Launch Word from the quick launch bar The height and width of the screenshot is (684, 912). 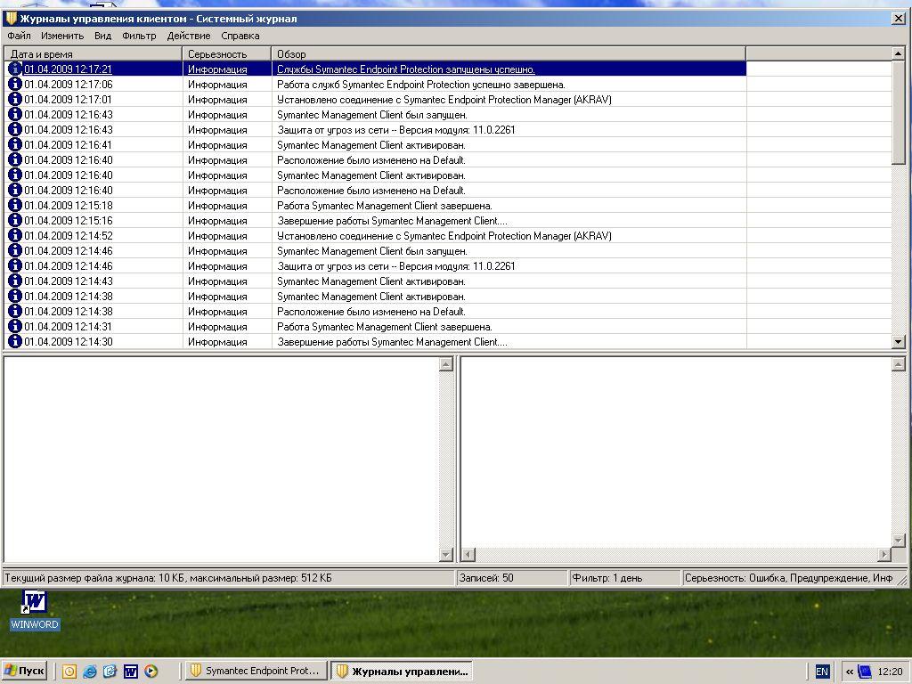click(x=131, y=672)
